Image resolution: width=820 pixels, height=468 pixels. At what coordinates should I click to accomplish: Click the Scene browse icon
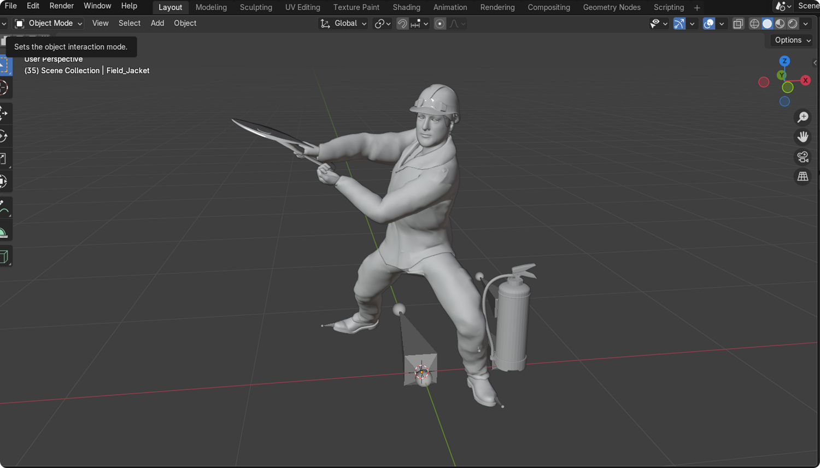pyautogui.click(x=783, y=6)
